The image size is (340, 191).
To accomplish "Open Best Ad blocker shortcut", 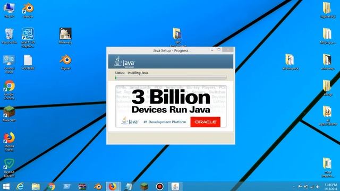I will [x=9, y=168].
